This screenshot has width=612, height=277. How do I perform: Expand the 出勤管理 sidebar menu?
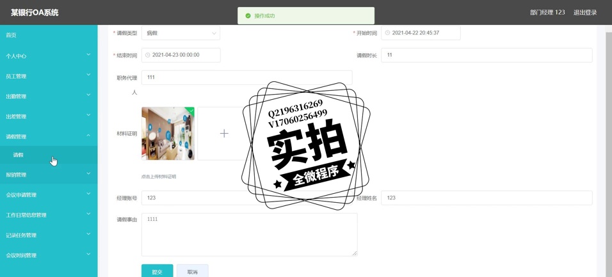click(x=49, y=97)
